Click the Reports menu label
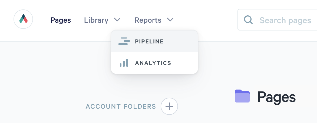This screenshot has width=317, height=123. coord(148,20)
